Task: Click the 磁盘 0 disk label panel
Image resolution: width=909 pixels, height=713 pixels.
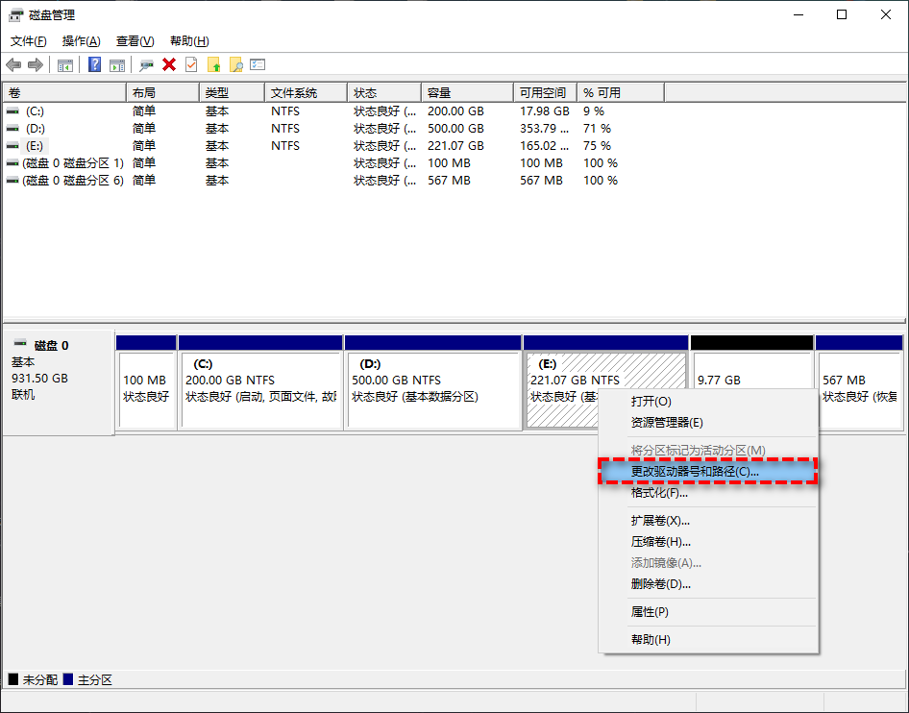Action: coord(58,382)
